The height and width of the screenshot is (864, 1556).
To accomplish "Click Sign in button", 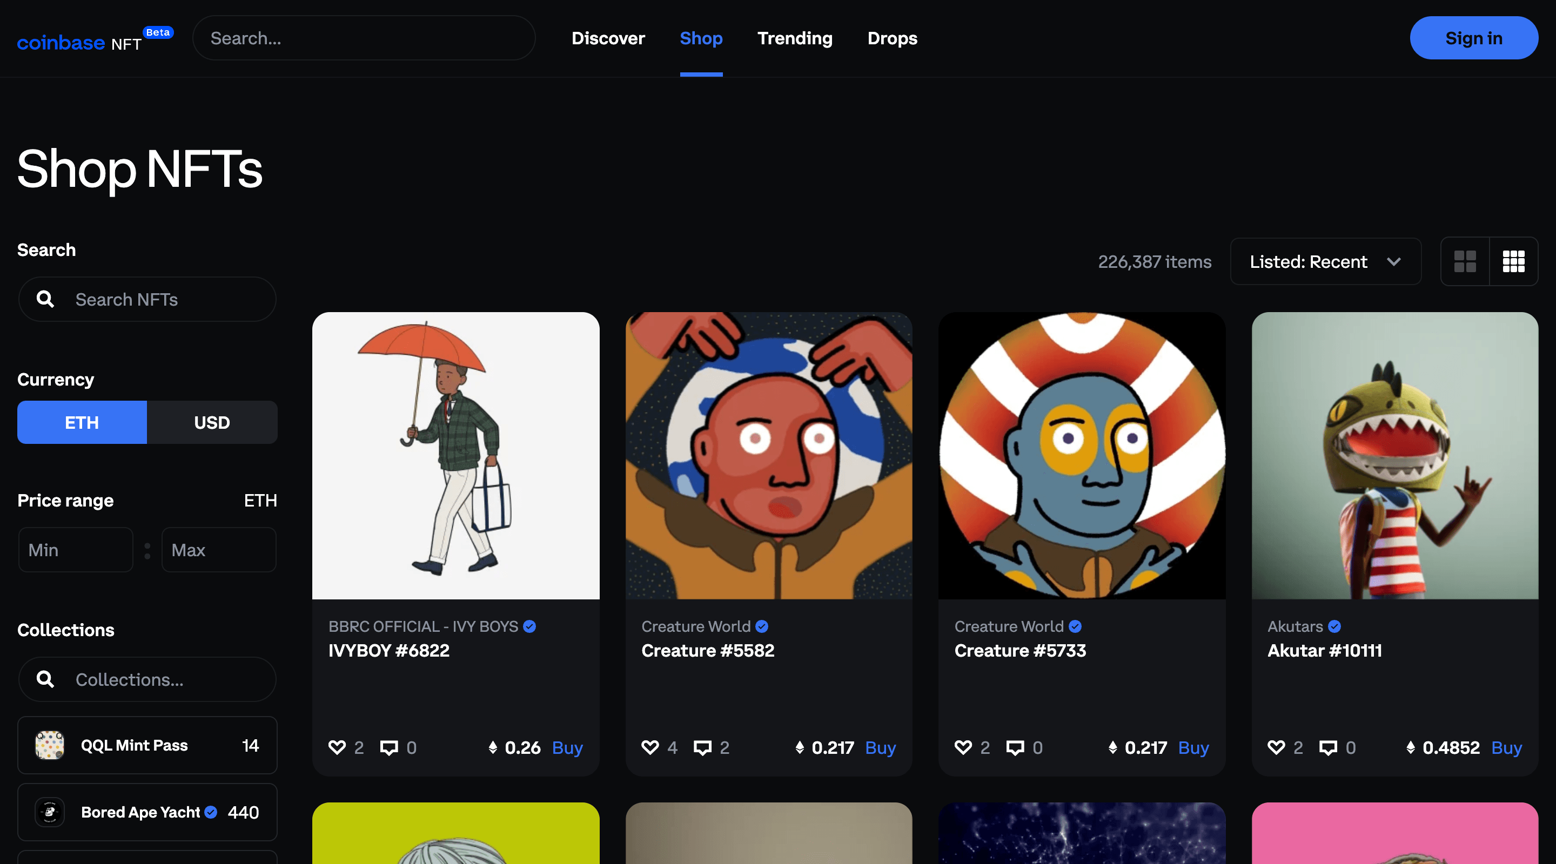I will click(1474, 37).
